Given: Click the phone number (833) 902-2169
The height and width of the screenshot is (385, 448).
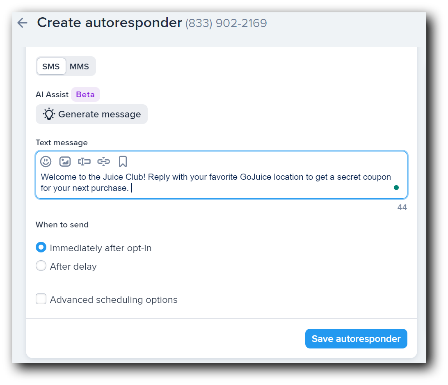Looking at the screenshot, I should [226, 23].
